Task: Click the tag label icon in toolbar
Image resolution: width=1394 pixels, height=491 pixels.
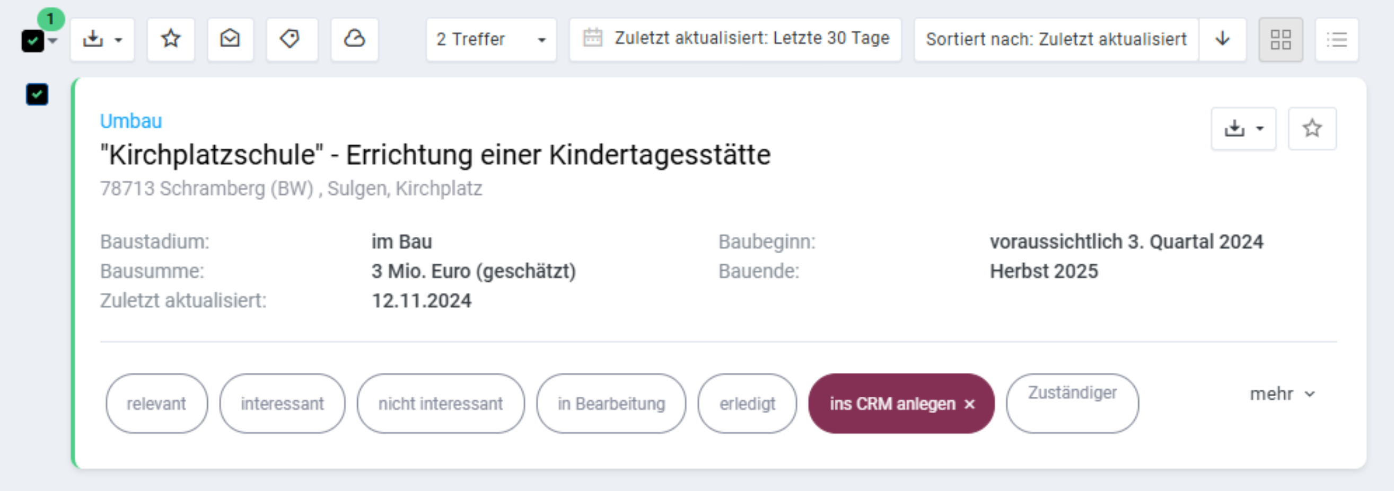Action: [291, 40]
